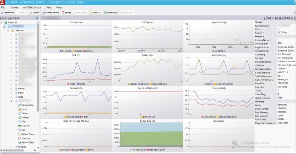296x154 pixels.
Task: Open the Memory node in the tree
Action: point(25,126)
